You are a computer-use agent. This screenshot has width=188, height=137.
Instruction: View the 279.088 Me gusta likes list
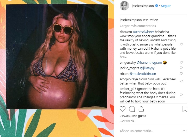pyautogui.click(x=133, y=116)
